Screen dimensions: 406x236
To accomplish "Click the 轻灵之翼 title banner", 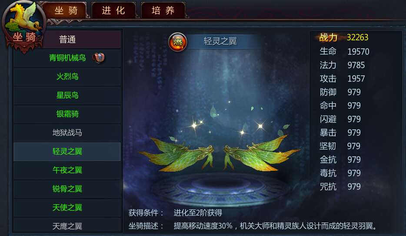I will pos(220,41).
